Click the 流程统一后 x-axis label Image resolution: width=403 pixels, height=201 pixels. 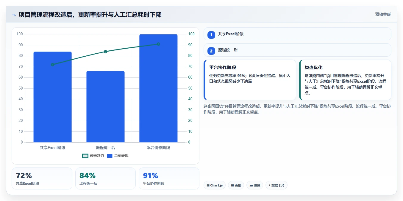pos(105,147)
